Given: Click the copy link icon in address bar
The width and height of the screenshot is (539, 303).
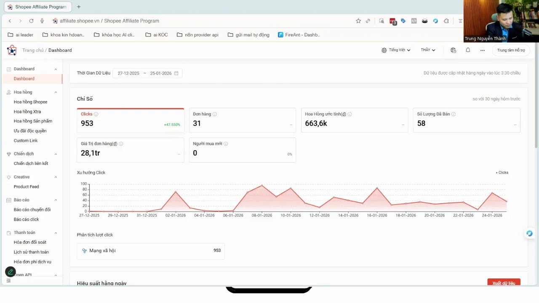Looking at the screenshot, I should point(368,21).
